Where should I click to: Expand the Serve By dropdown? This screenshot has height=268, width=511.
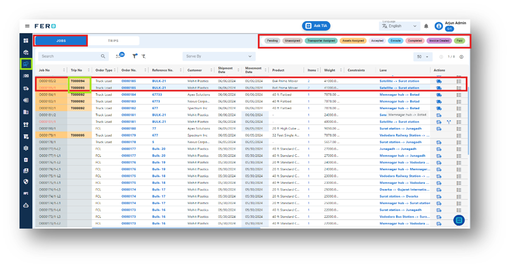tap(219, 56)
